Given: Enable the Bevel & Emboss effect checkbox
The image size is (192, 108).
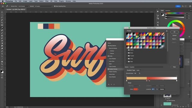Looking at the screenshot, I should coord(108,48).
